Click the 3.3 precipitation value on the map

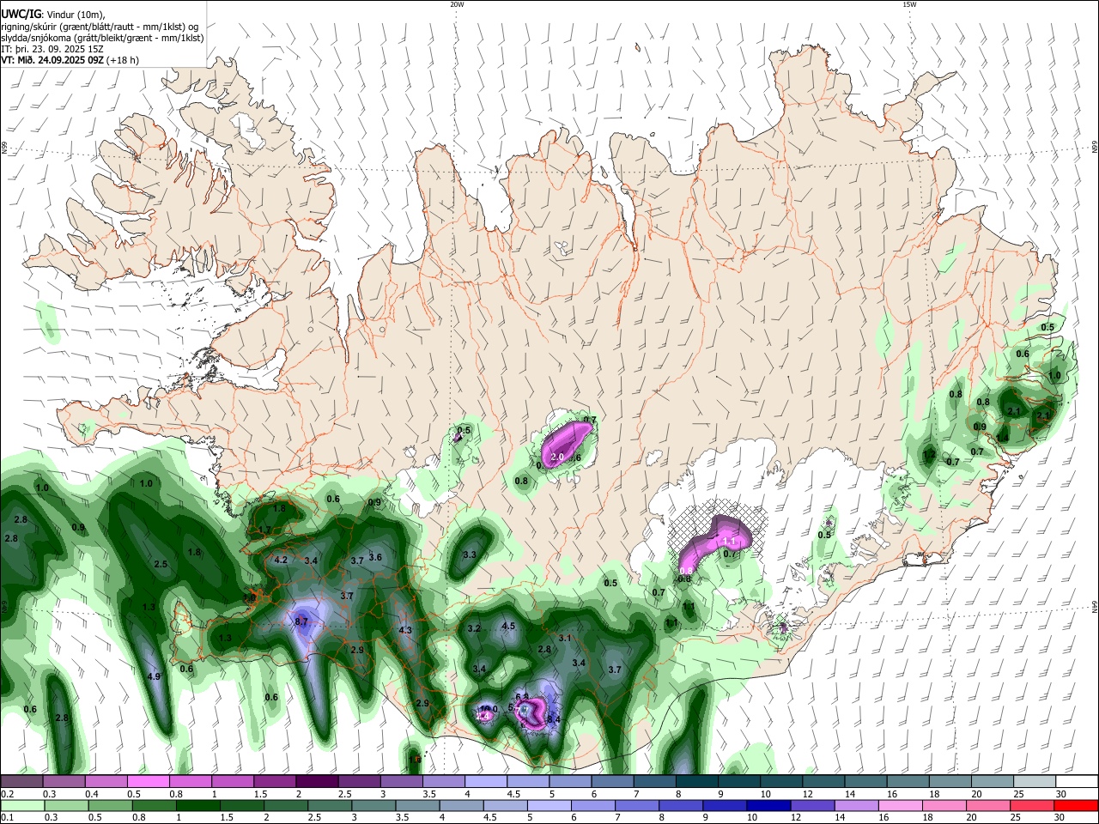tap(470, 555)
